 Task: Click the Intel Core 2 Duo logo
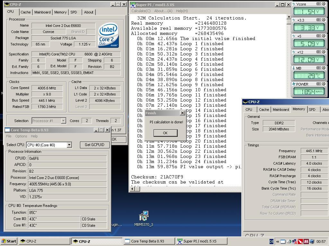(108, 35)
